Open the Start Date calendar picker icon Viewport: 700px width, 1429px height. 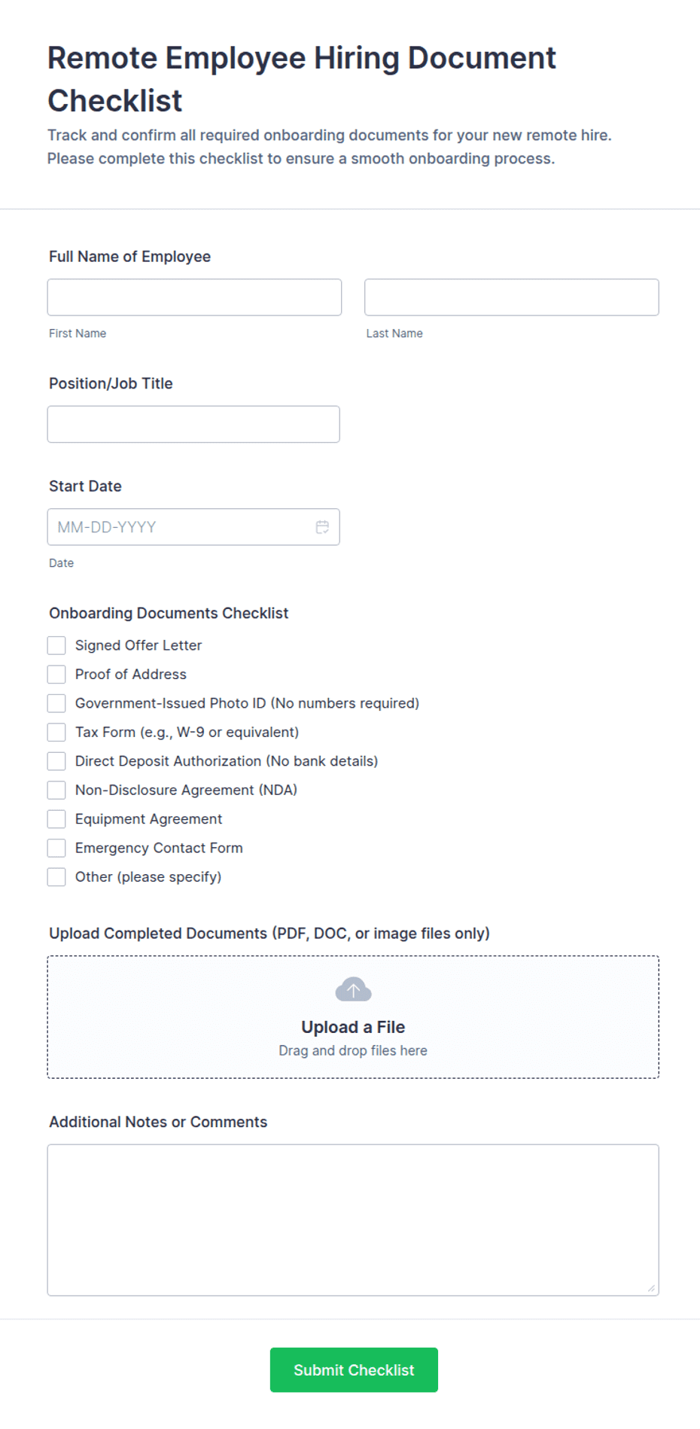[x=322, y=527]
